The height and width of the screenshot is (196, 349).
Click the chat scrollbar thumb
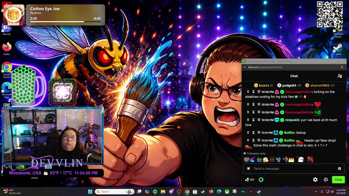(346, 145)
